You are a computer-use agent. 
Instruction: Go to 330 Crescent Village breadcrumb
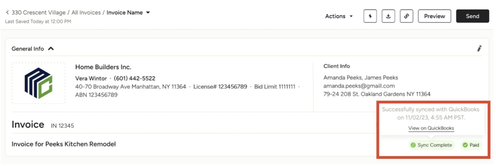38,12
